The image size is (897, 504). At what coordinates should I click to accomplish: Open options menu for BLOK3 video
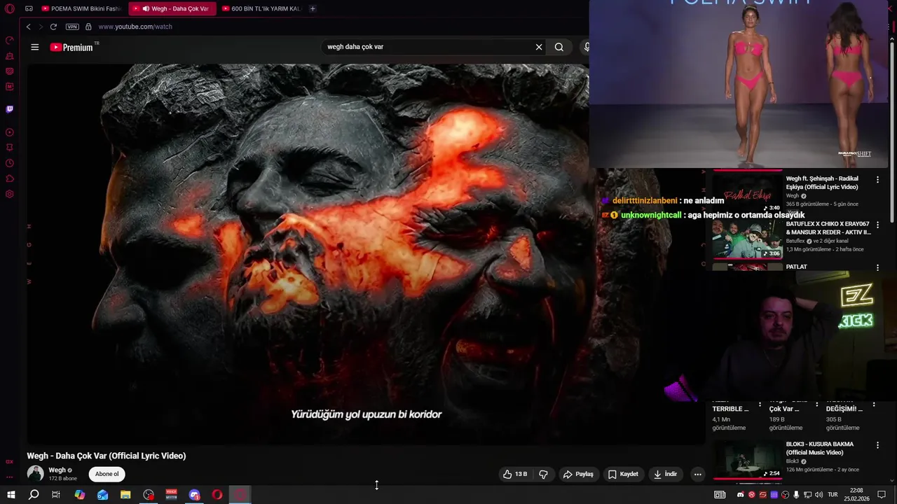tap(877, 445)
